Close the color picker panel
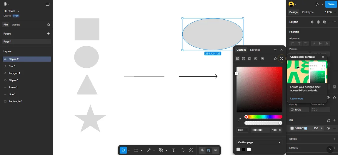The image size is (338, 155). pos(281,50)
